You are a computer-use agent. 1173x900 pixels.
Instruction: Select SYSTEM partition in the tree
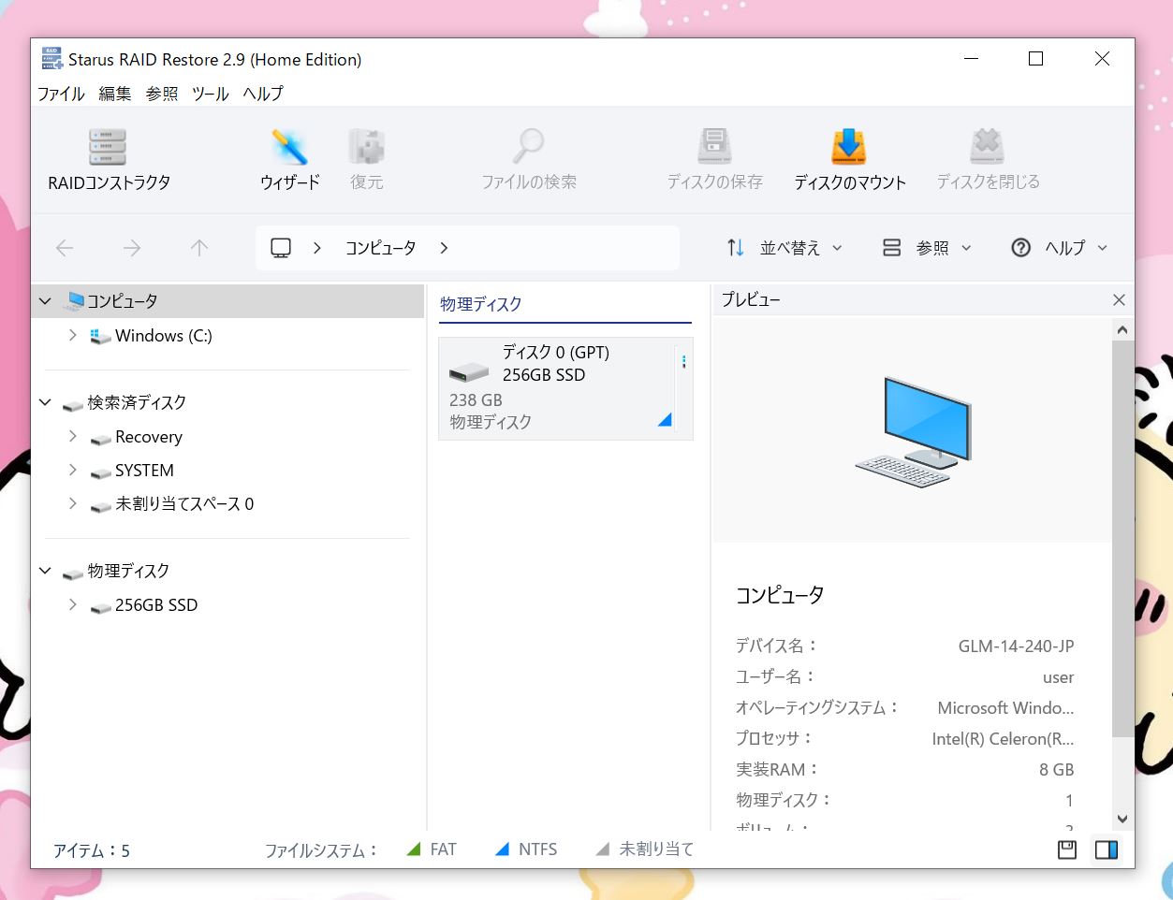coord(144,471)
